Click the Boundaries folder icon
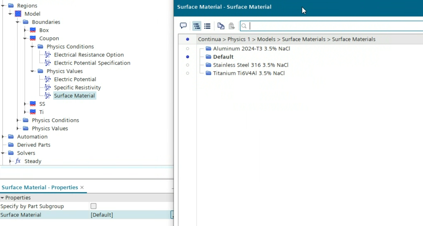The height and width of the screenshot is (226, 423). pyautogui.click(x=25, y=22)
